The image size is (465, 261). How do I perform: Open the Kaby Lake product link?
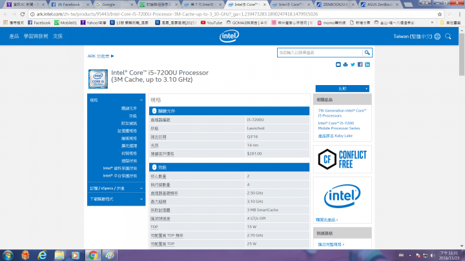pos(335,136)
